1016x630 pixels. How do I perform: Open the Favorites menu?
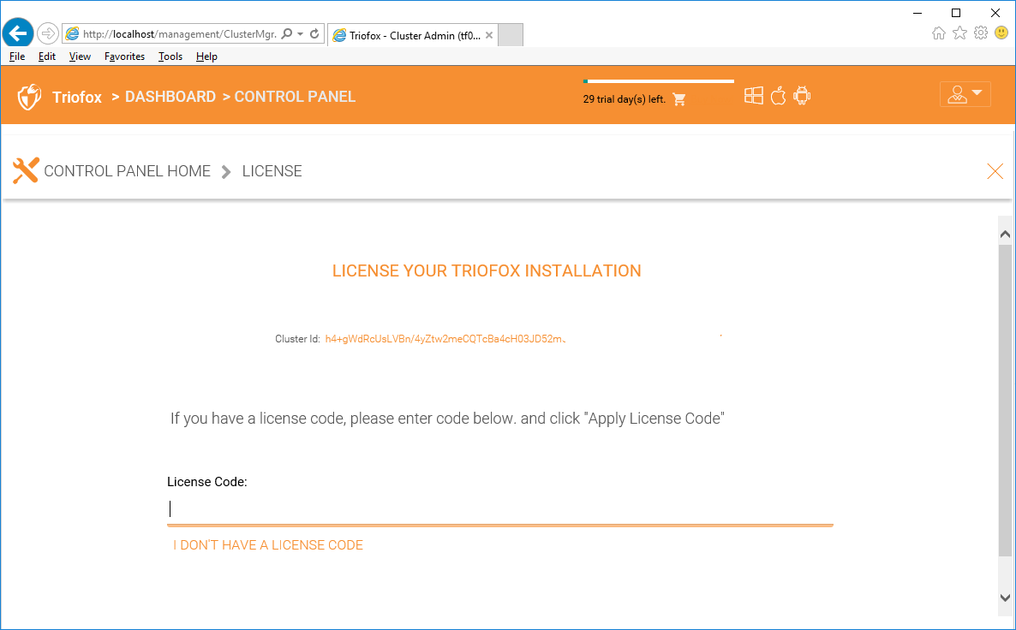tap(124, 56)
